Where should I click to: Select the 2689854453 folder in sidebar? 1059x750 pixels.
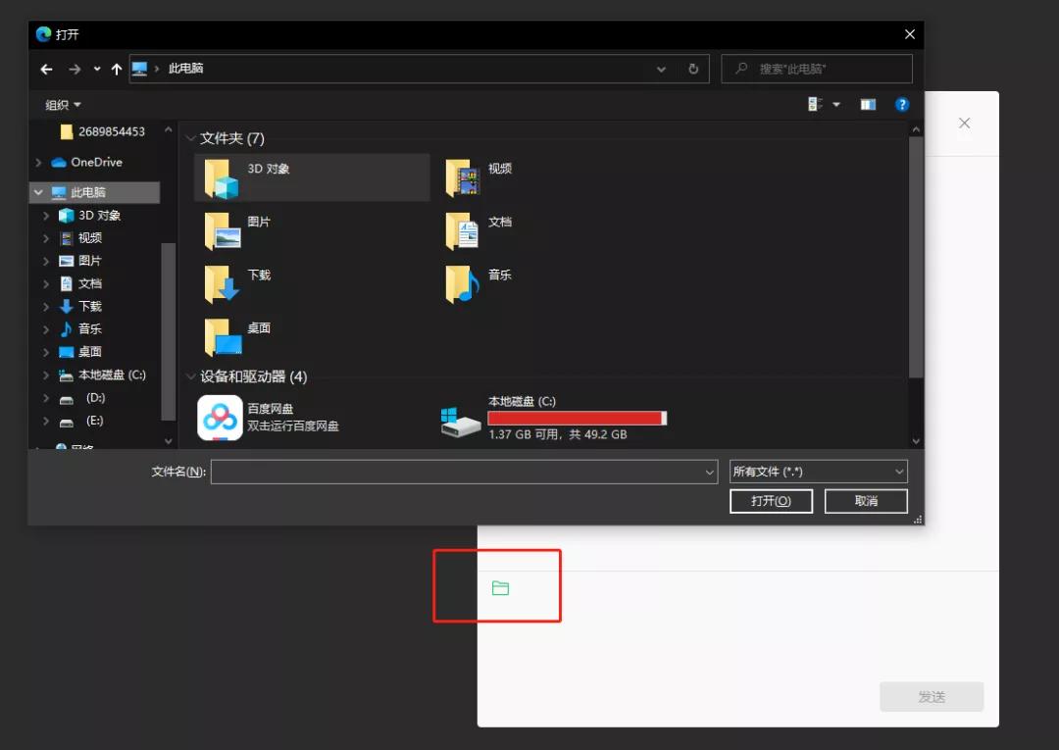click(102, 131)
